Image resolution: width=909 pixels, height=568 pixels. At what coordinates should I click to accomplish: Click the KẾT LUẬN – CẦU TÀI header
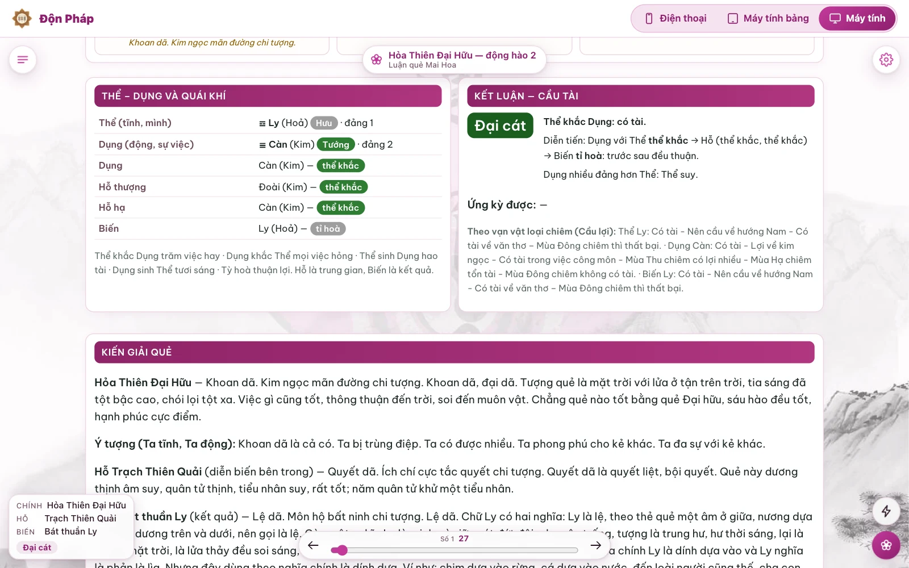point(640,96)
